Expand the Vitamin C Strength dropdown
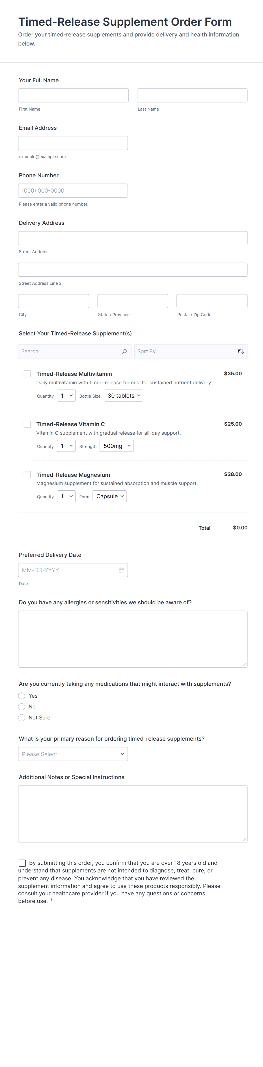This screenshot has width=263, height=1067. [117, 446]
